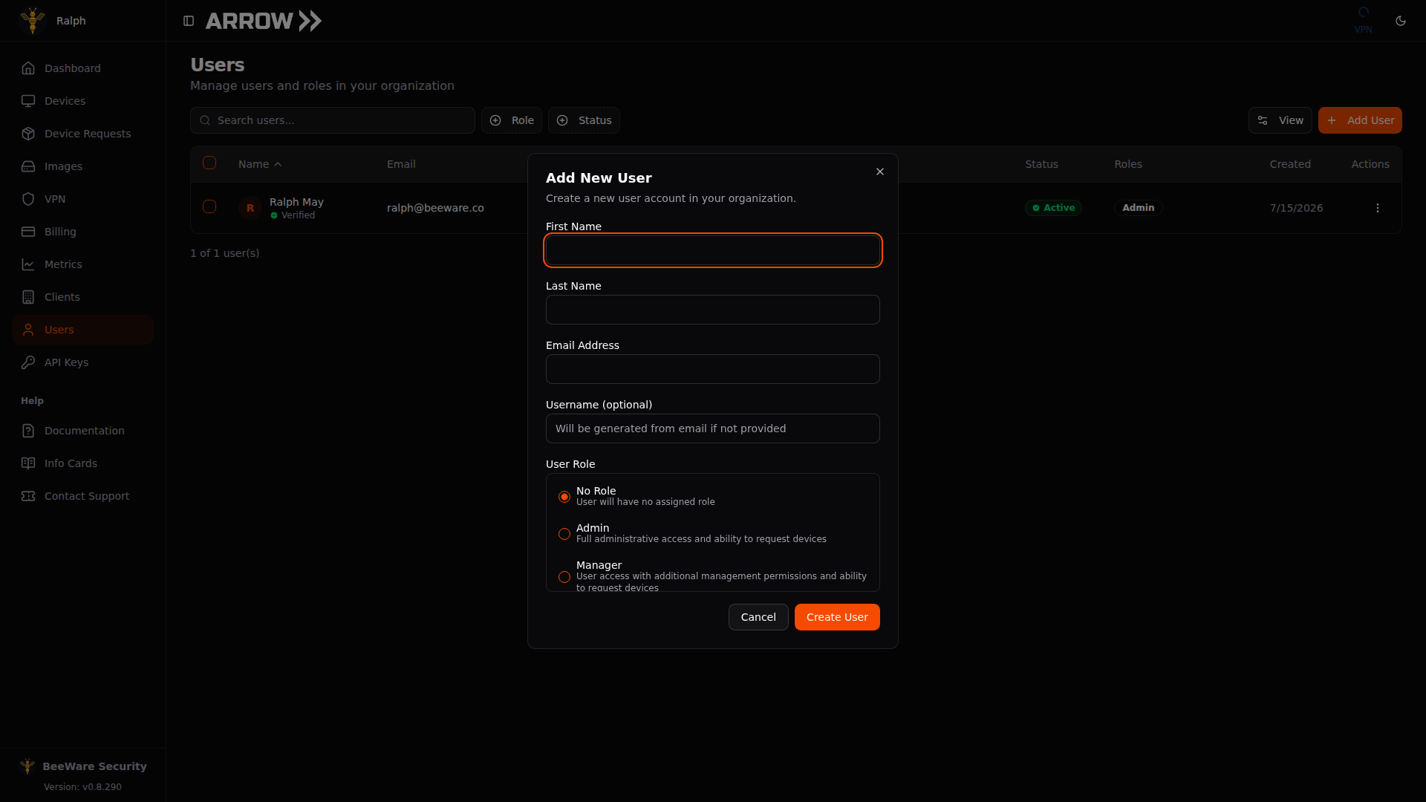
Task: Click the Documentation help icon
Action: coord(28,431)
